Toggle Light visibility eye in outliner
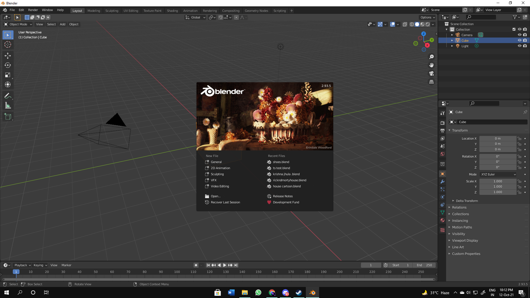The width and height of the screenshot is (530, 298). pos(519,46)
